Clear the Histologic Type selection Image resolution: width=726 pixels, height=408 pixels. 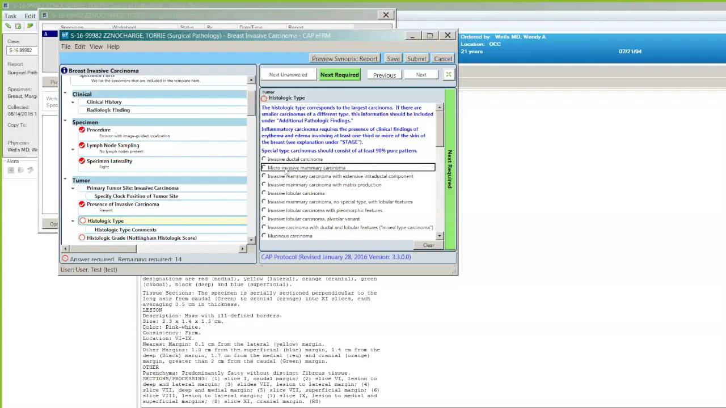pos(428,245)
